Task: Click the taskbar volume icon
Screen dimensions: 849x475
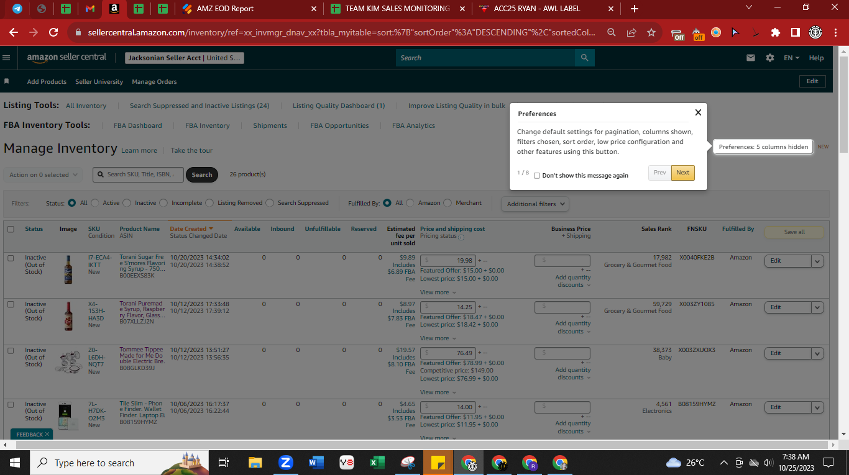Action: tap(768, 463)
